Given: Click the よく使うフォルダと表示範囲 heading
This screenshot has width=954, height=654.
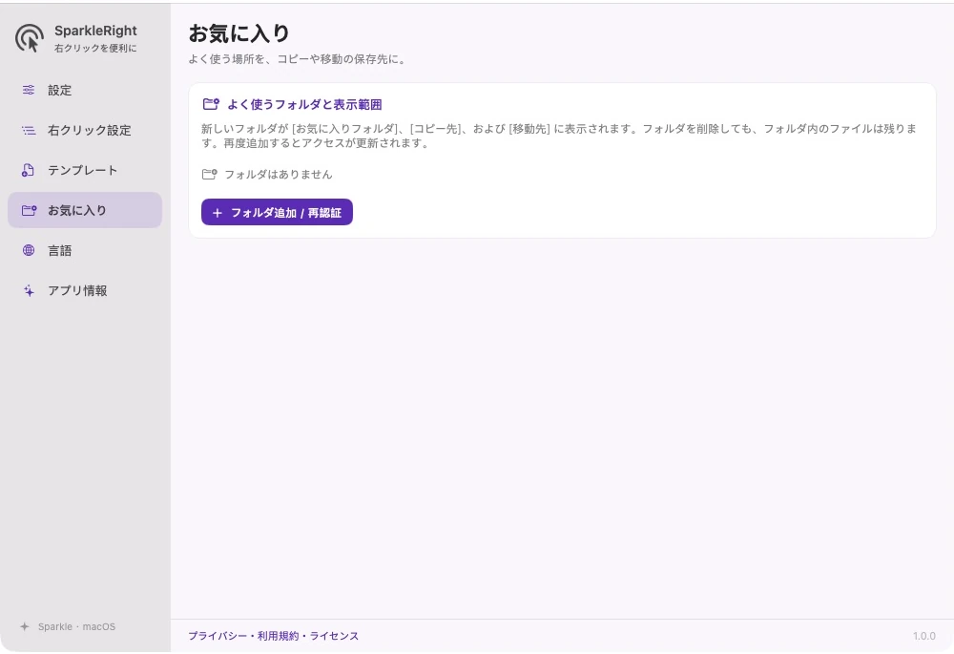Looking at the screenshot, I should tap(304, 104).
